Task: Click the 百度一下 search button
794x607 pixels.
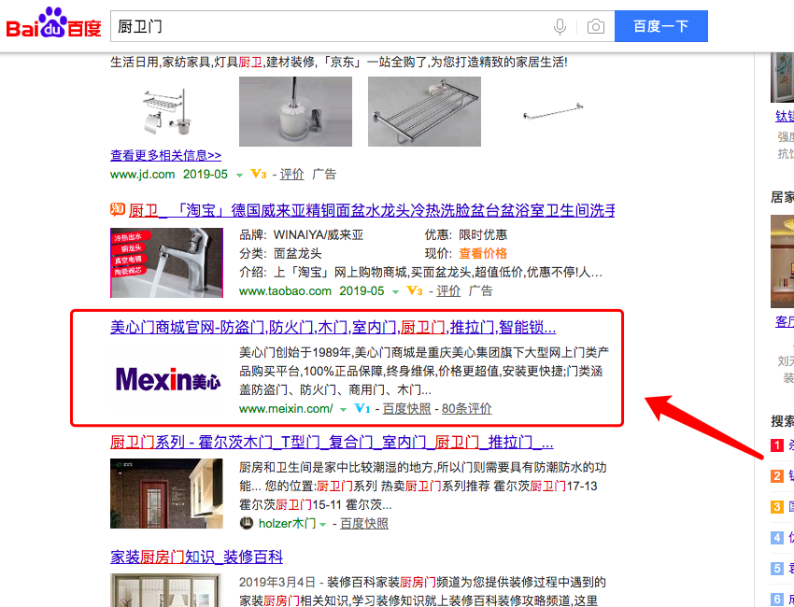Action: point(660,26)
